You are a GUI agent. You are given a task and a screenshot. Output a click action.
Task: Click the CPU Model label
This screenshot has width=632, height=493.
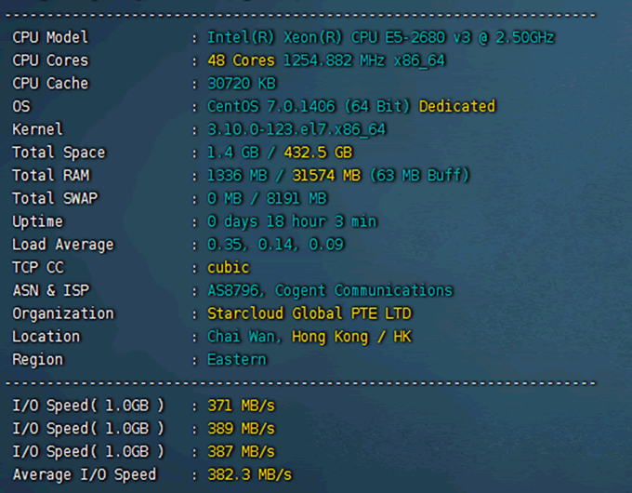pyautogui.click(x=50, y=37)
